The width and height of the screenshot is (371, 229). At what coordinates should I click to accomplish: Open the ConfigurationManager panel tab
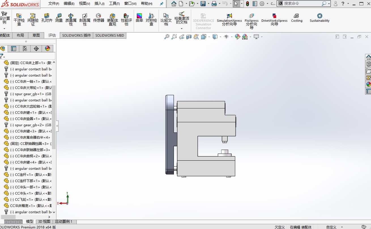[25, 49]
